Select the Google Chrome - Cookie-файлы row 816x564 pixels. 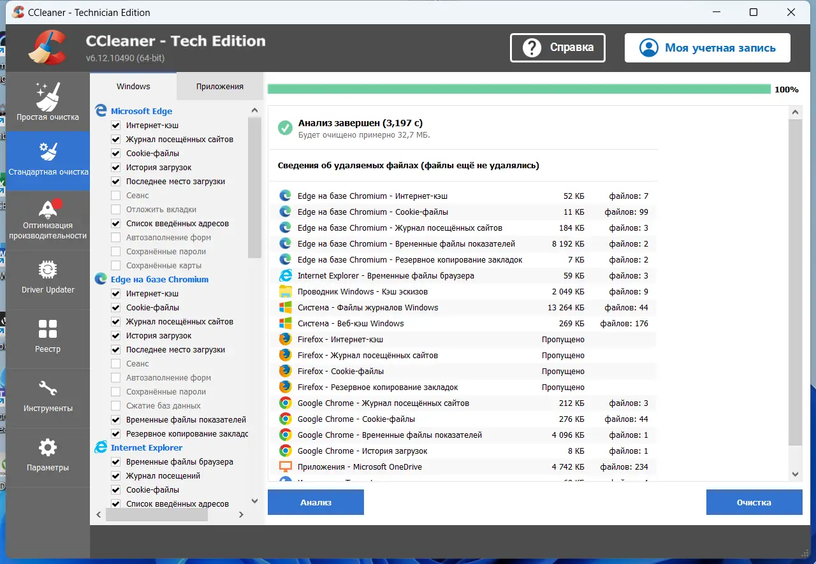coord(465,419)
